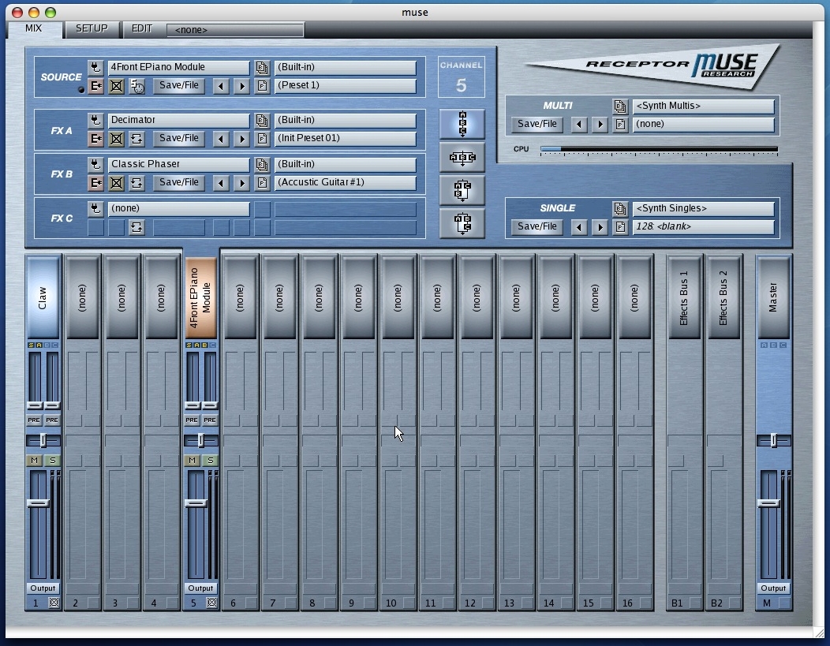
Task: Toggle bypass on FX B Classic Phaser
Action: 116,183
